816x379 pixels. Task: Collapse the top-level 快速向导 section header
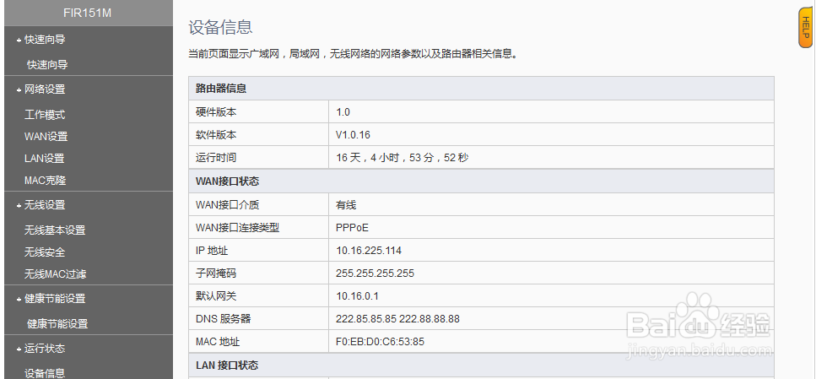45,40
